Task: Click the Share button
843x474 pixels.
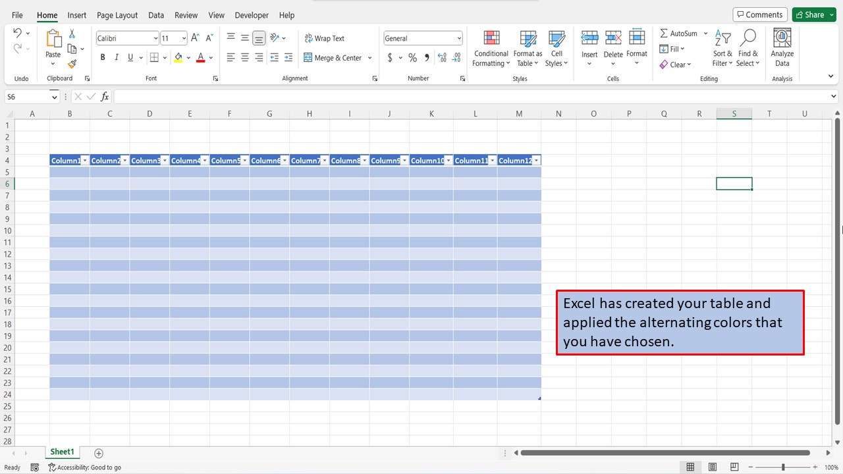Action: tap(813, 14)
